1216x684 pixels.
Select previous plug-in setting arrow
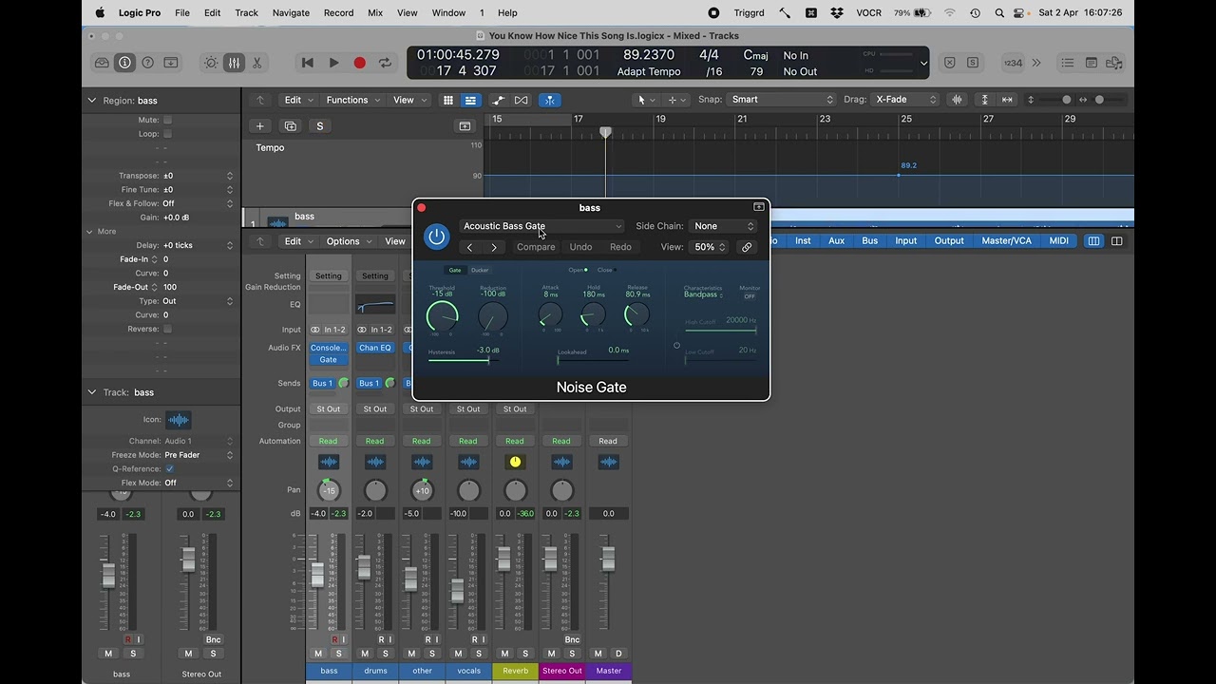point(469,247)
